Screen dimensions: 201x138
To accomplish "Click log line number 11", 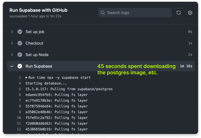I will point(19,123).
